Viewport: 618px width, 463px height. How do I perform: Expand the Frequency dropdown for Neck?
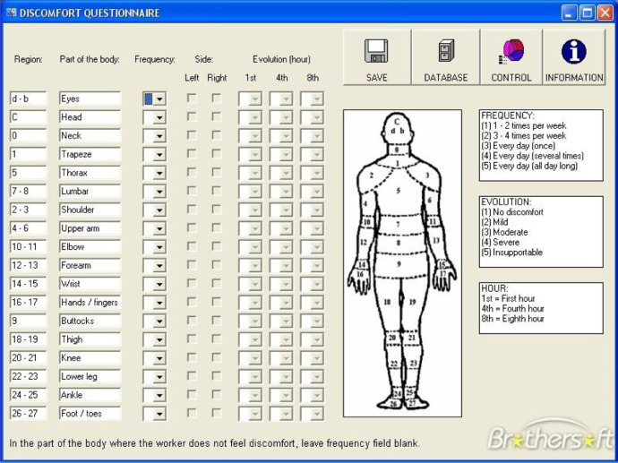click(159, 136)
